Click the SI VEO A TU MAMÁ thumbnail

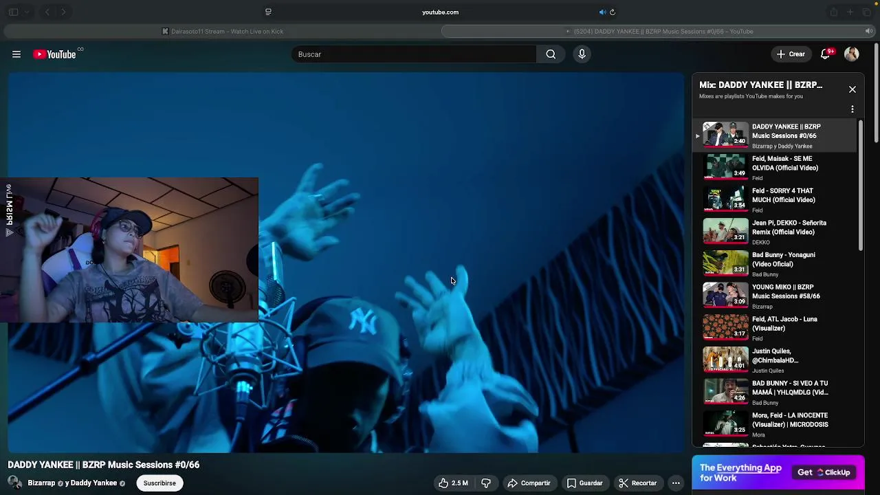(725, 390)
